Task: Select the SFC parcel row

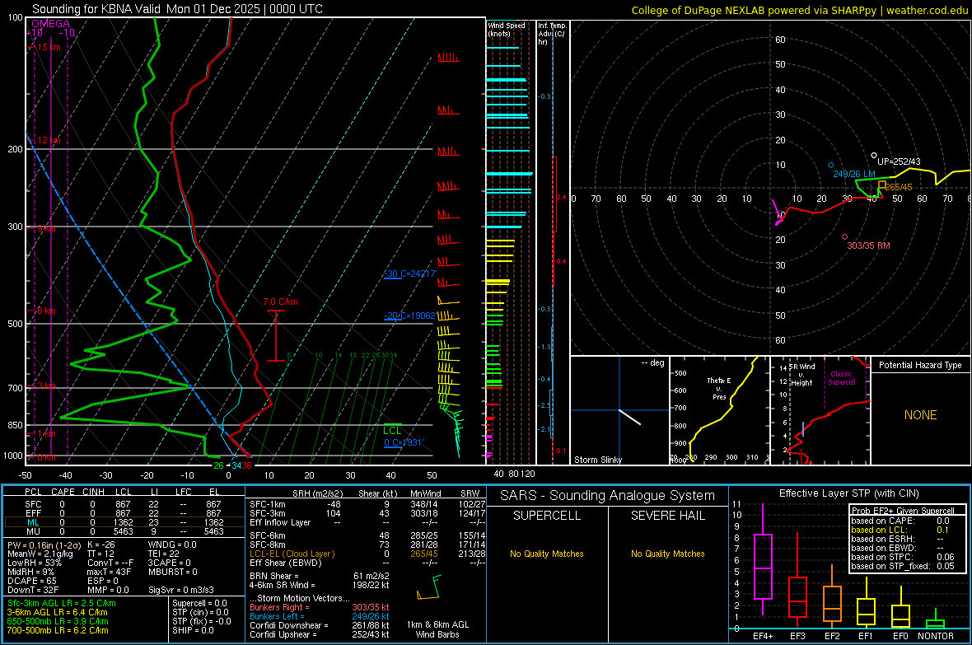Action: (123, 504)
